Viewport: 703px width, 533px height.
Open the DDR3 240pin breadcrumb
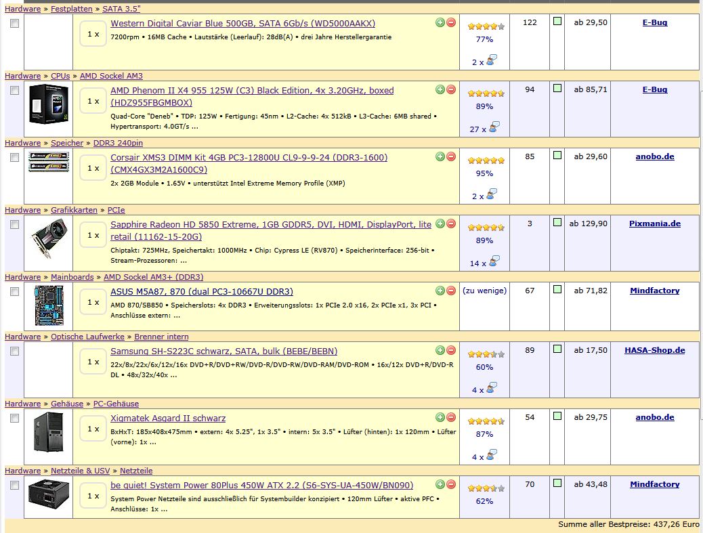(118, 143)
